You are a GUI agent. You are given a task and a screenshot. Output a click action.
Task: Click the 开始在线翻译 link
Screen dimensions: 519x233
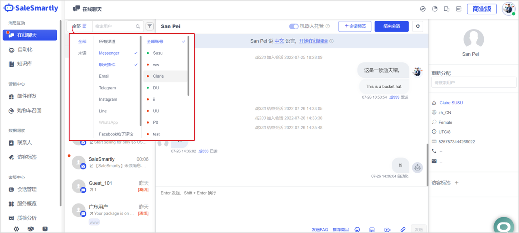pos(313,41)
